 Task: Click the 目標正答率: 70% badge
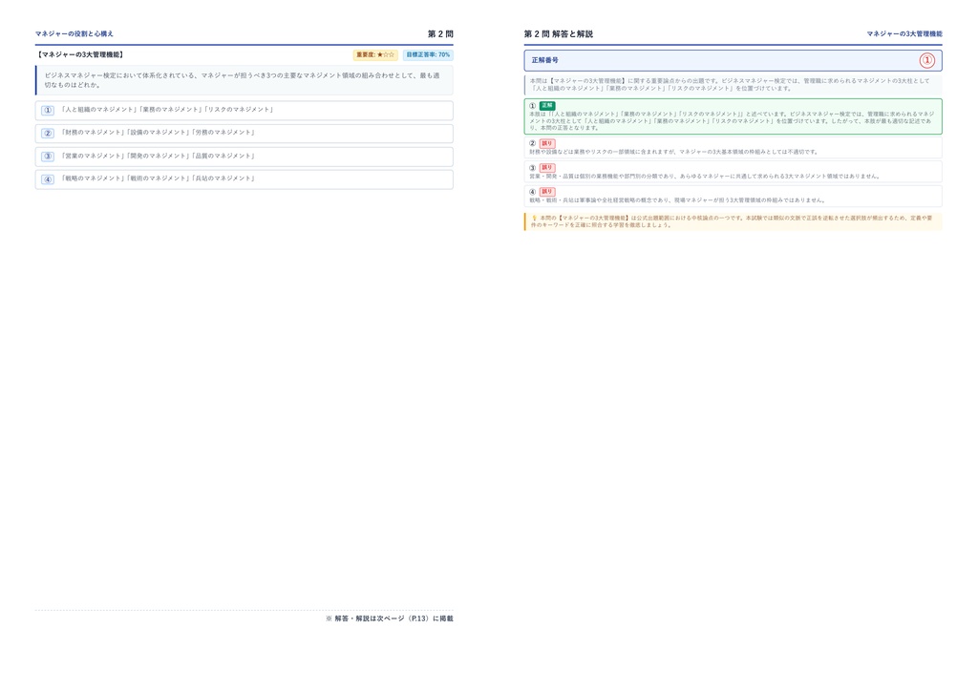(428, 54)
